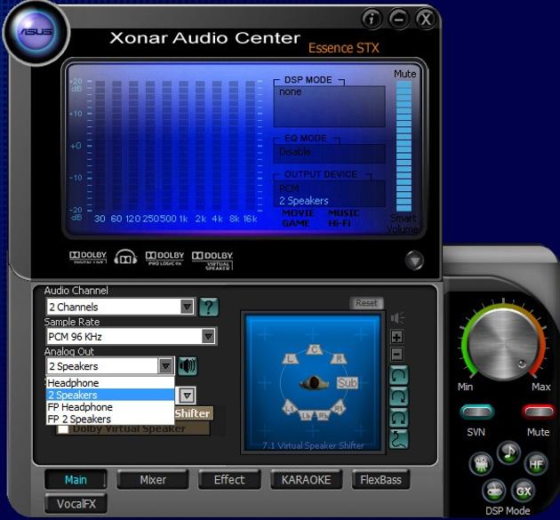Select the Rs surround speaker
Viewport: 560px width, 520px height.
coord(338,407)
